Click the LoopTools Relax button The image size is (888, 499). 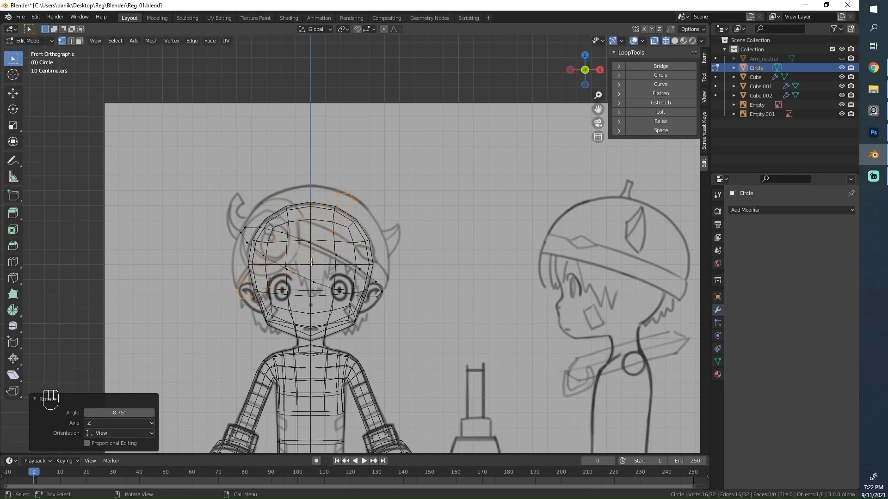660,121
